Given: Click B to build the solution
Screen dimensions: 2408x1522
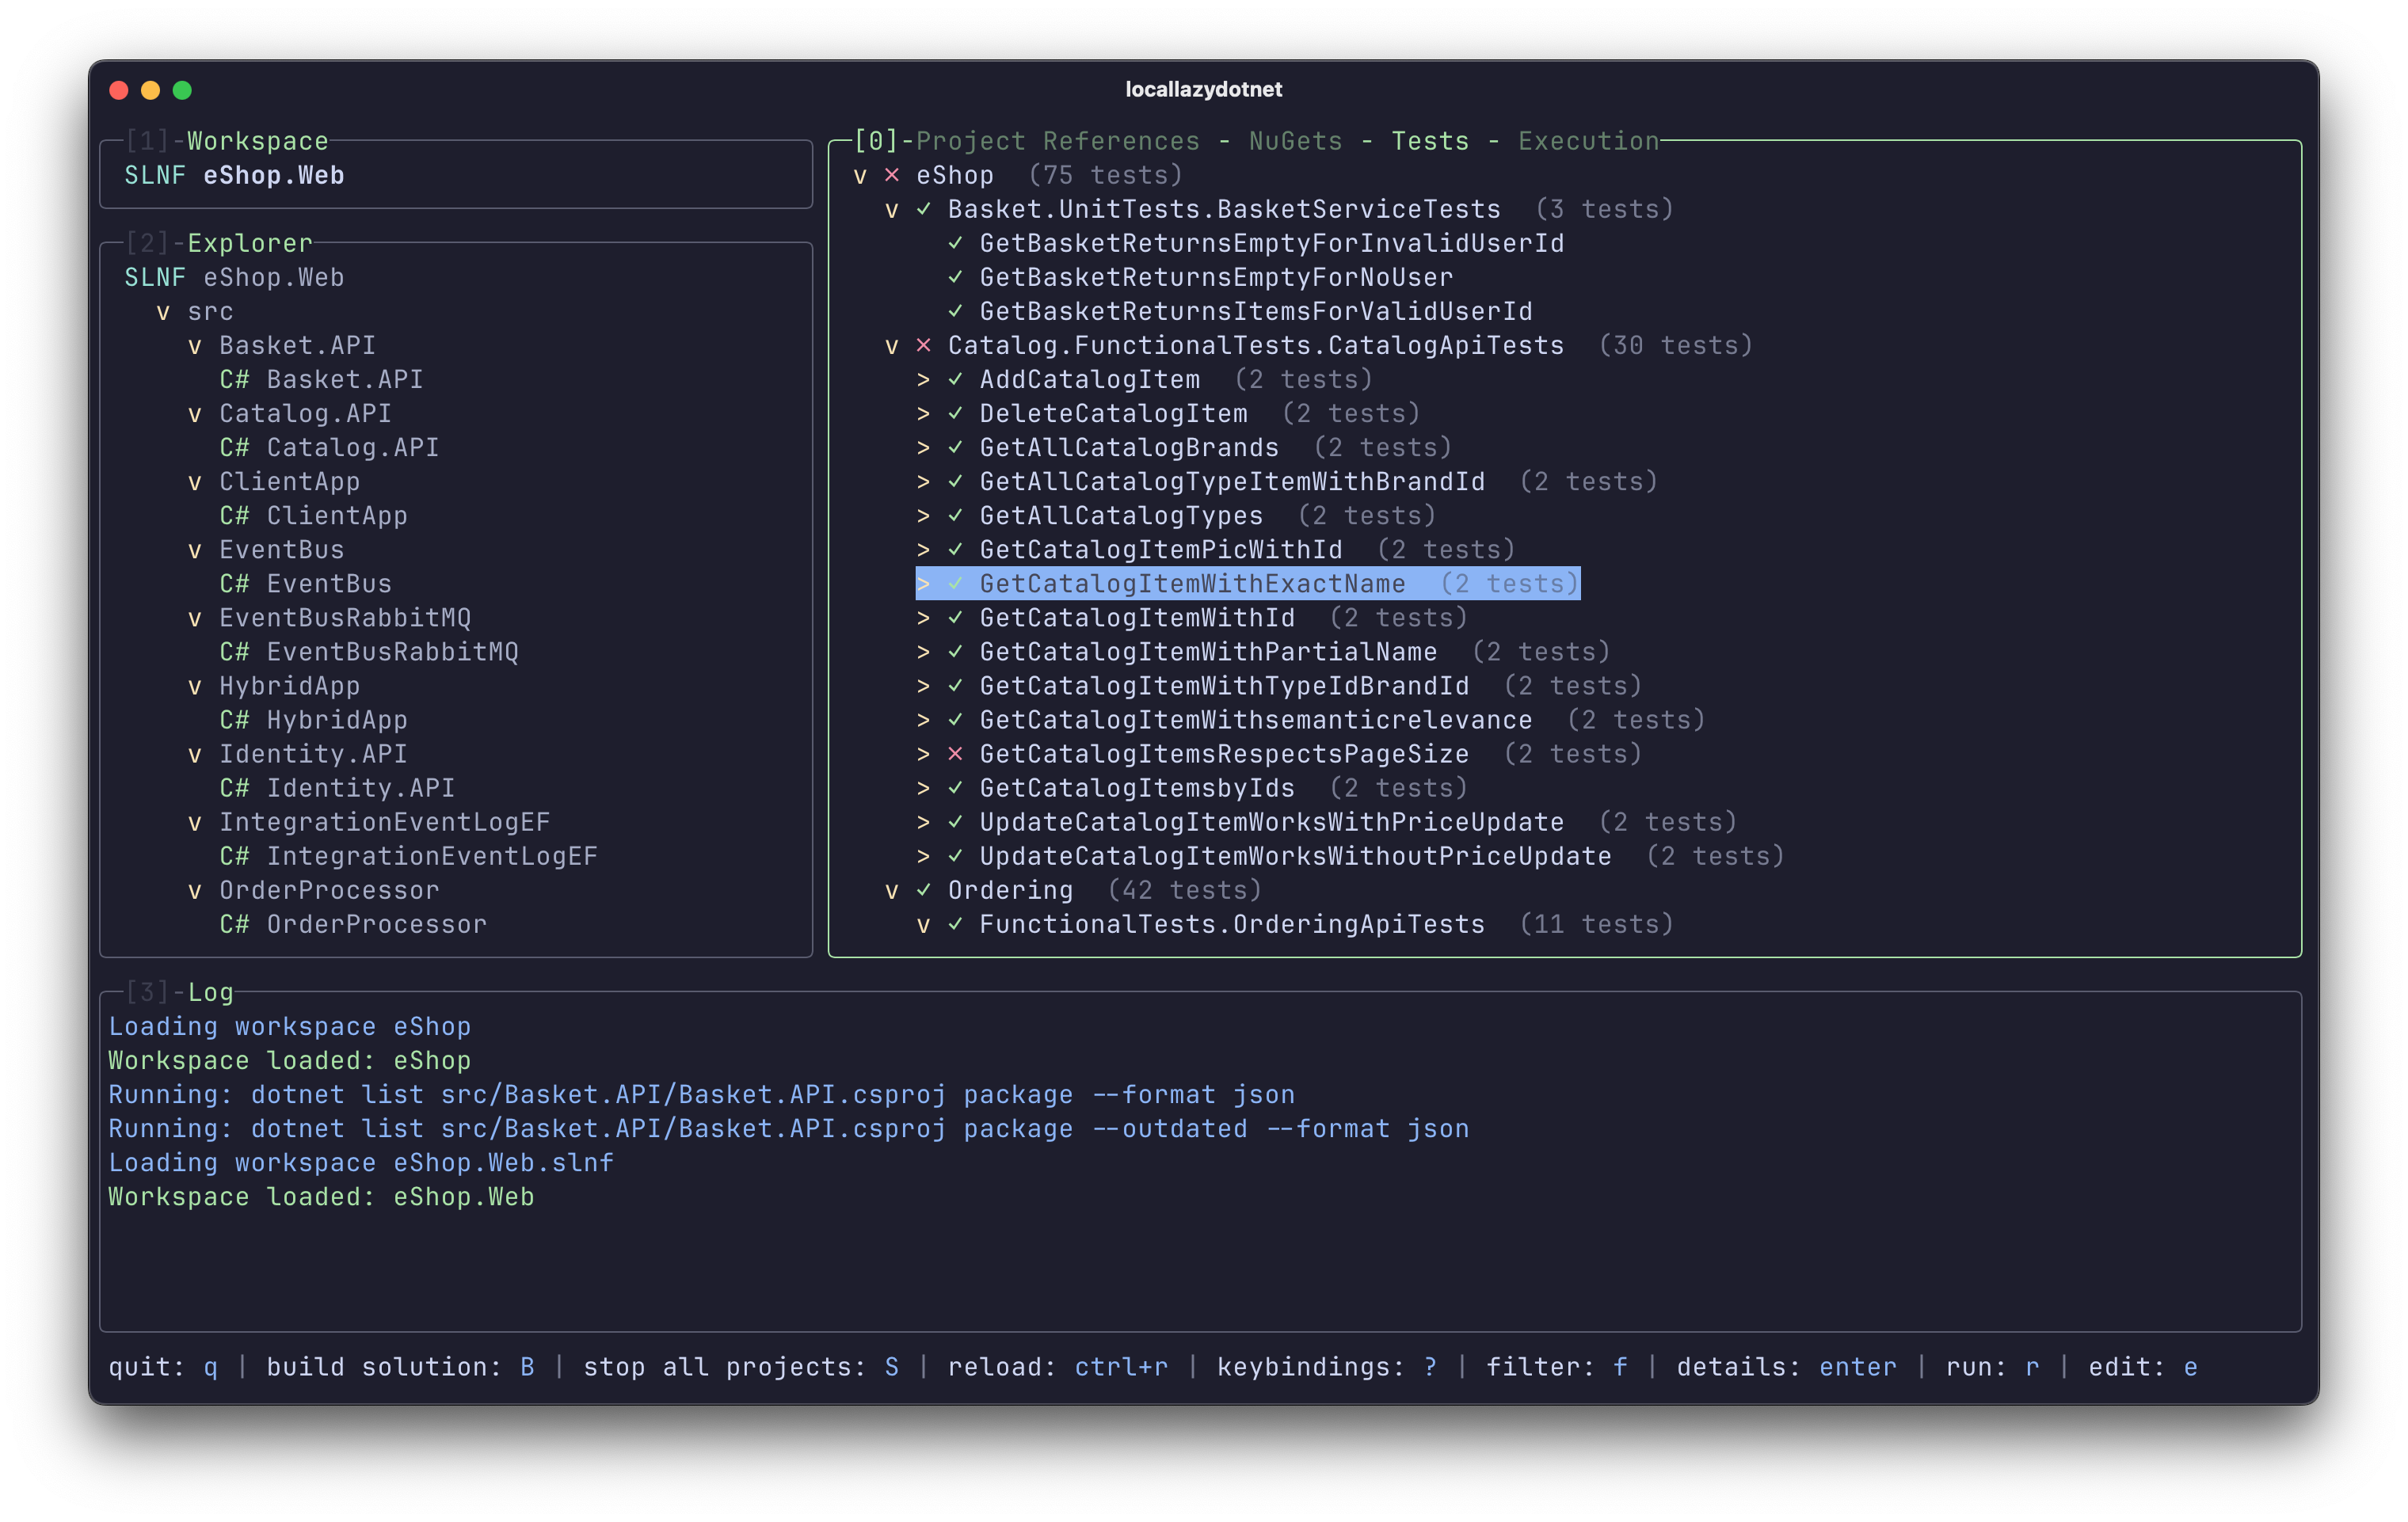Looking at the screenshot, I should (x=527, y=1367).
